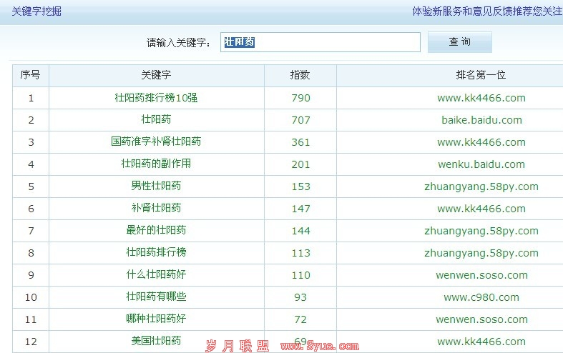The width and height of the screenshot is (563, 353).
Task: Open the keyword link 壮阳药的副作用
Action: [x=156, y=164]
